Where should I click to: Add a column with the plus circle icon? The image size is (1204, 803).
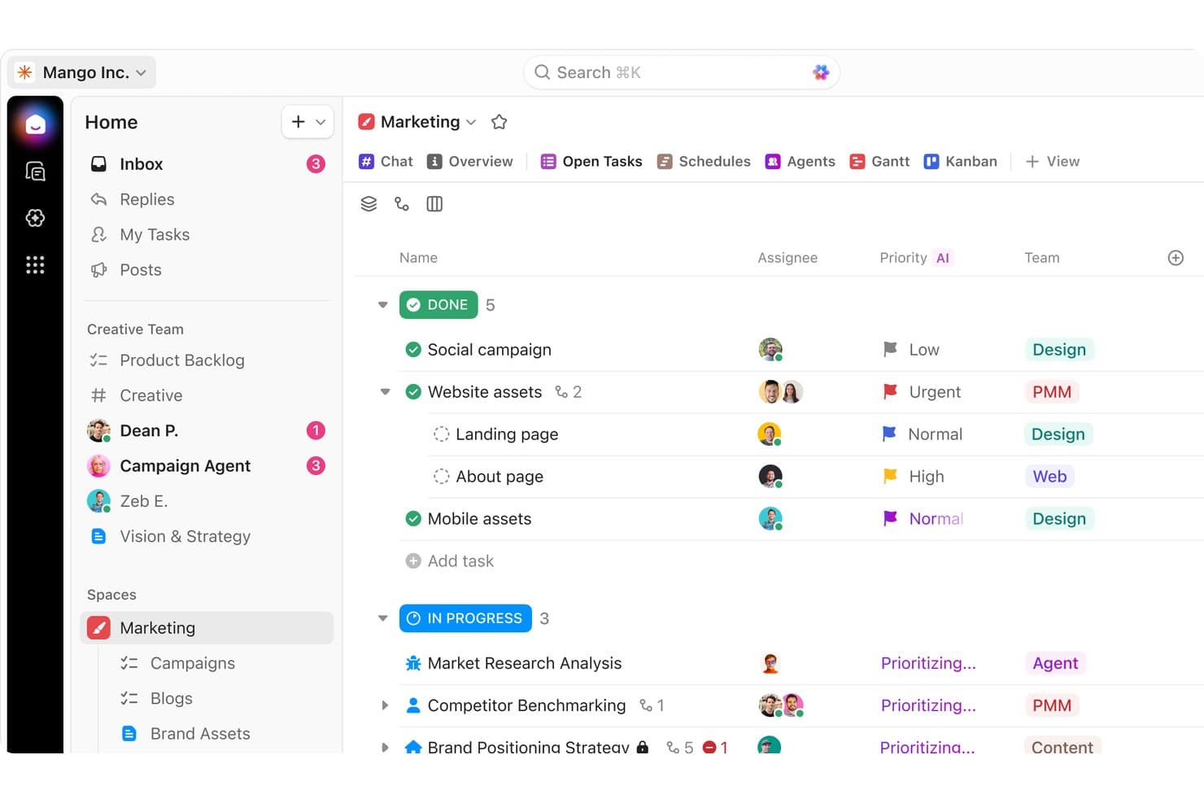pos(1176,258)
